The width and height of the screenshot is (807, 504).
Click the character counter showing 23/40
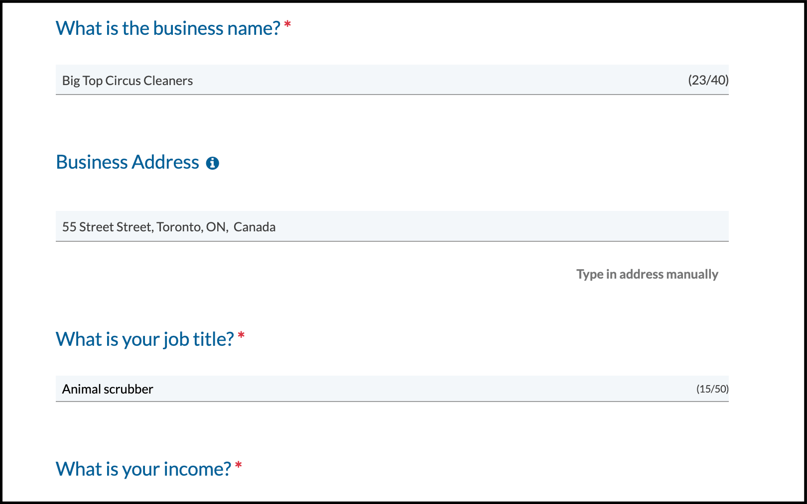[x=708, y=80]
